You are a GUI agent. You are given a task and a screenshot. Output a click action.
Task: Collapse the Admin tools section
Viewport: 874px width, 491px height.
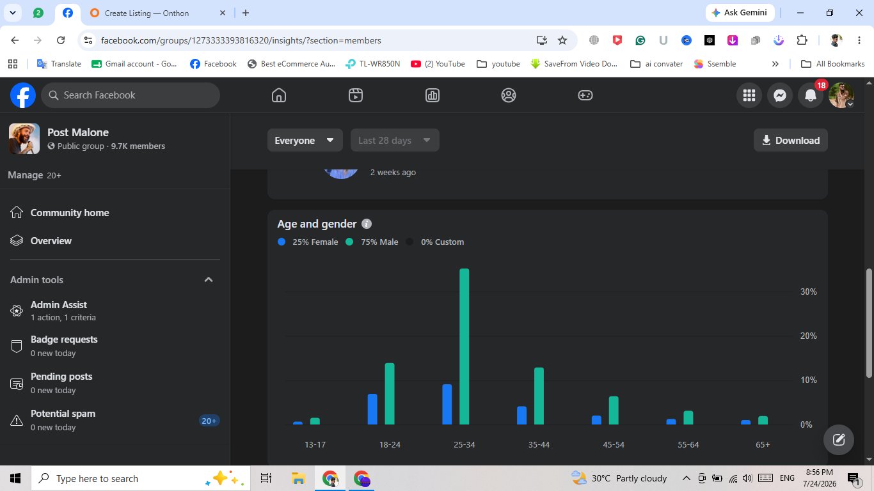(209, 279)
